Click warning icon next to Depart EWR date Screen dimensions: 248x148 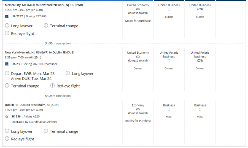tap(7, 73)
